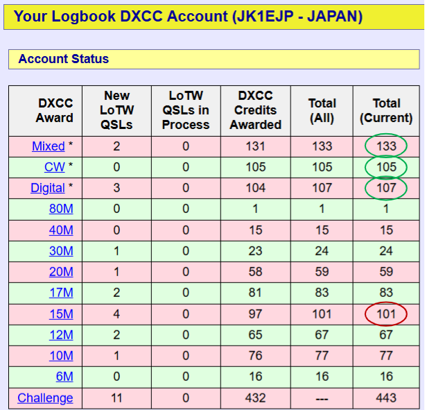Viewport: 425px width, 410px height.
Task: Click the Account Status heading
Action: point(63,59)
